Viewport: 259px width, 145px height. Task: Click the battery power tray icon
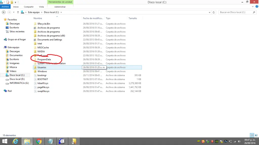click(x=230, y=141)
